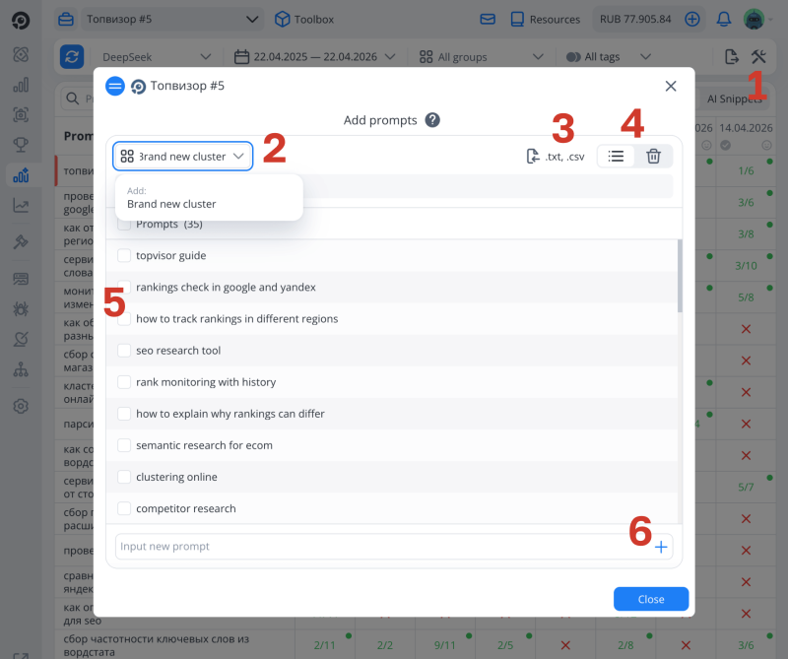Click the blue Close button
Viewport: 788px width, 659px height.
[x=650, y=598]
